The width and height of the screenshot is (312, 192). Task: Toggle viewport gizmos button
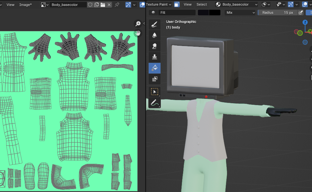290,4
